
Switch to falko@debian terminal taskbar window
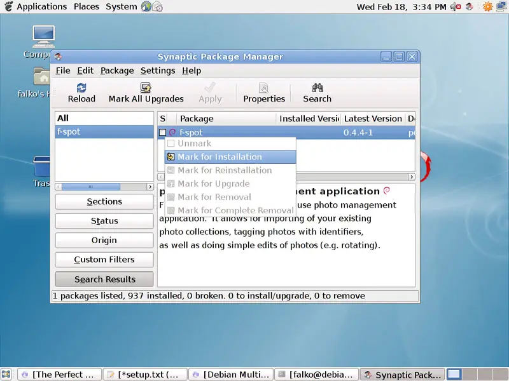click(x=316, y=375)
